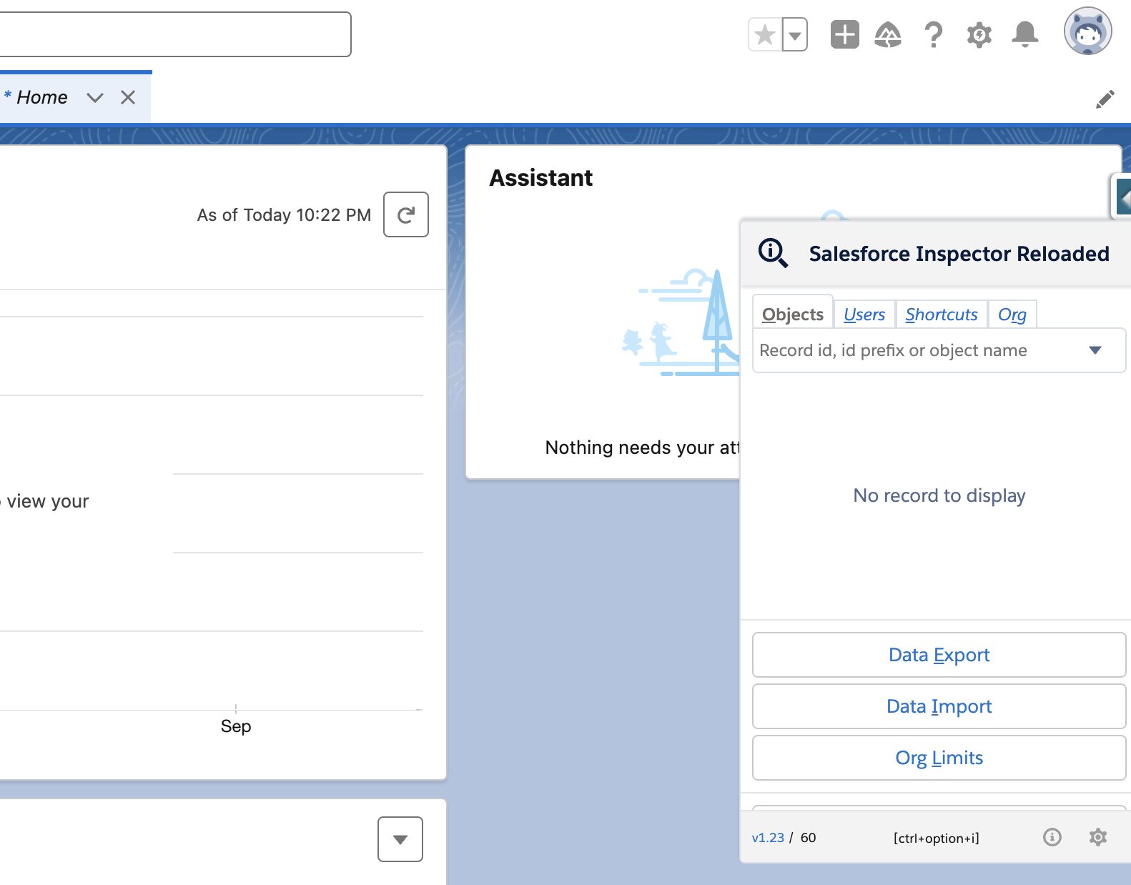Viewport: 1131px width, 885px height.
Task: Open the bottom card dropdown button
Action: 400,839
